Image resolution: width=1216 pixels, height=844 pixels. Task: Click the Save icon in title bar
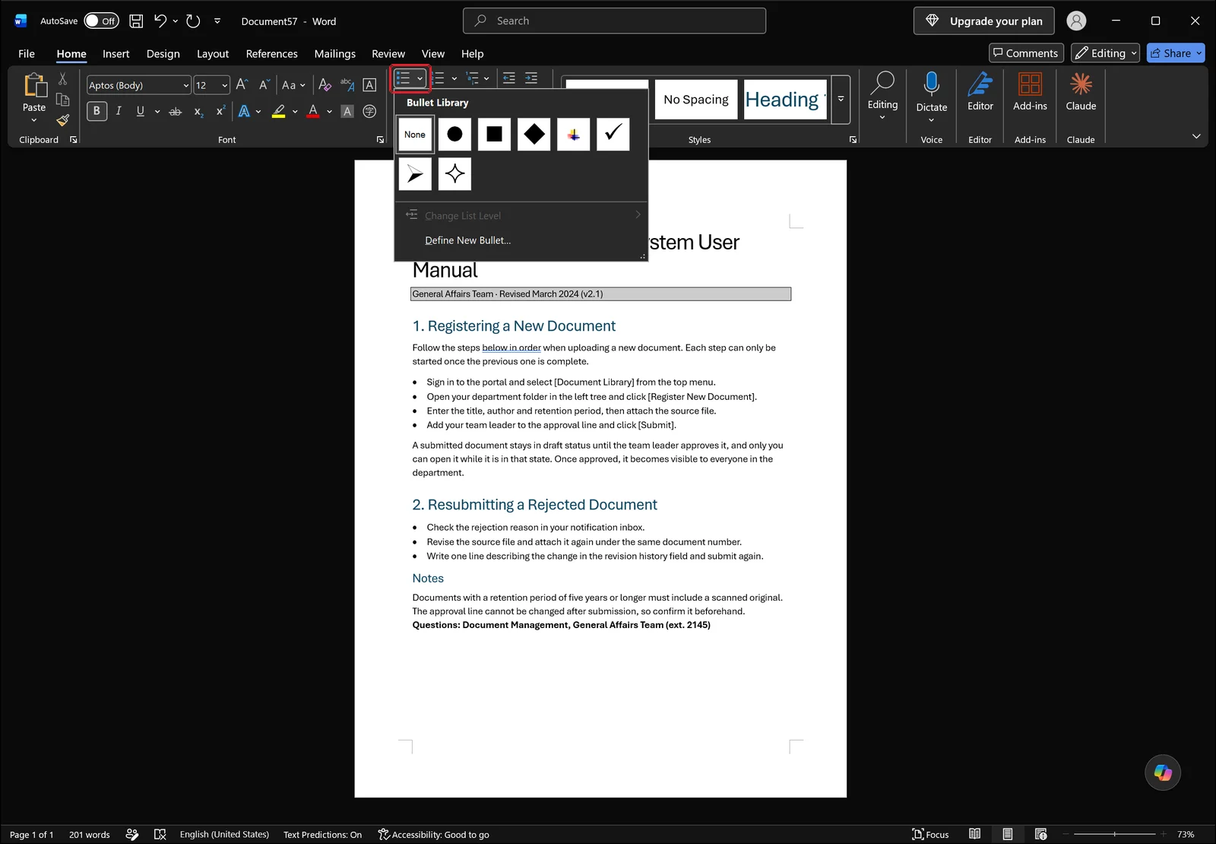pos(136,21)
